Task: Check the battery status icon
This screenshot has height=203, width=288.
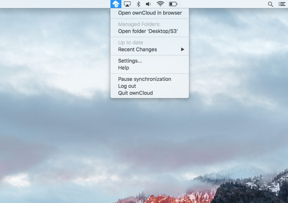Action: [x=173, y=4]
